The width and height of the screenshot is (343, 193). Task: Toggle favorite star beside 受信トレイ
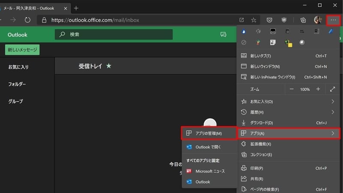click(109, 66)
